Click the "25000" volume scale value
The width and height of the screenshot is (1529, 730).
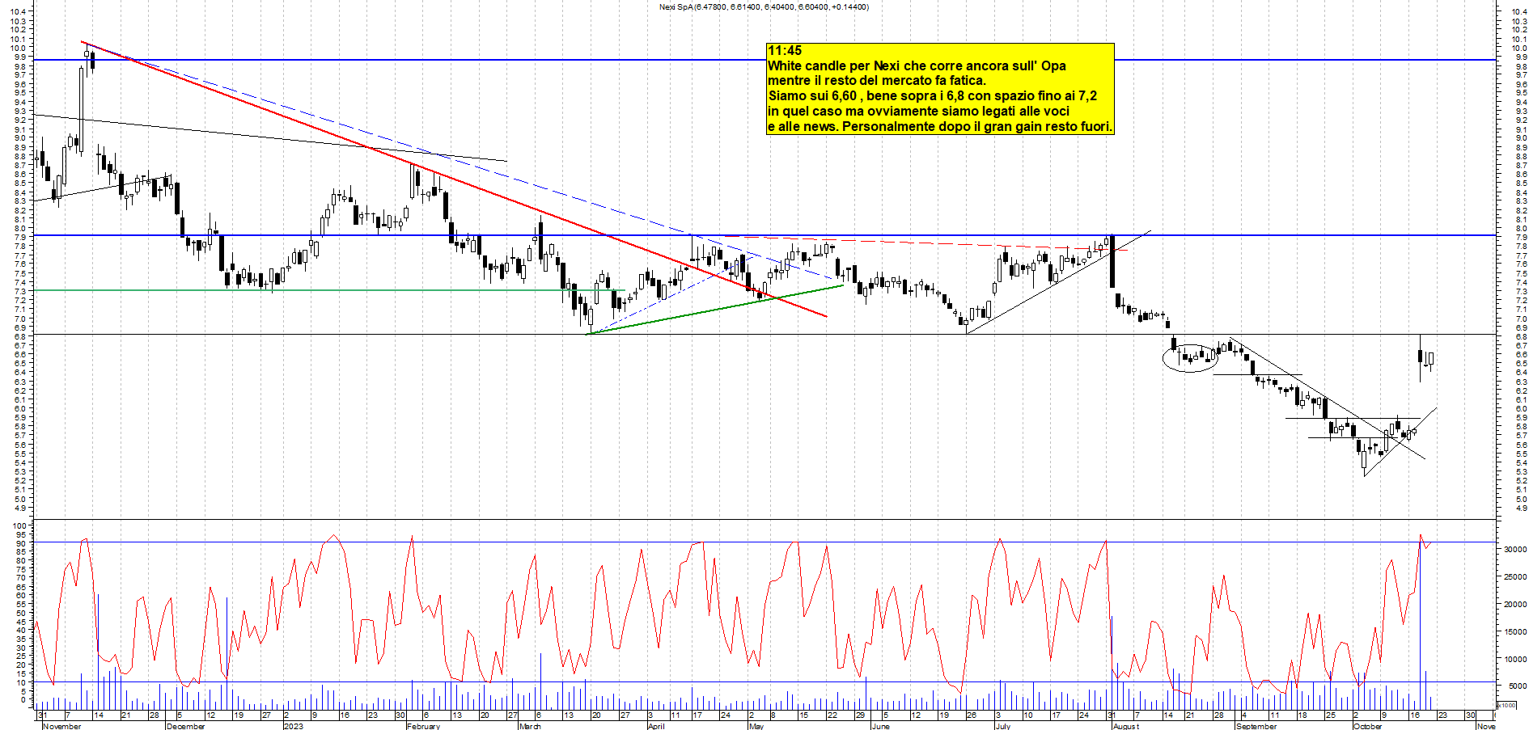pyautogui.click(x=1514, y=576)
